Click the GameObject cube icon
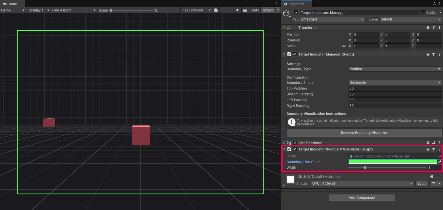443x210 pixels. (286, 13)
